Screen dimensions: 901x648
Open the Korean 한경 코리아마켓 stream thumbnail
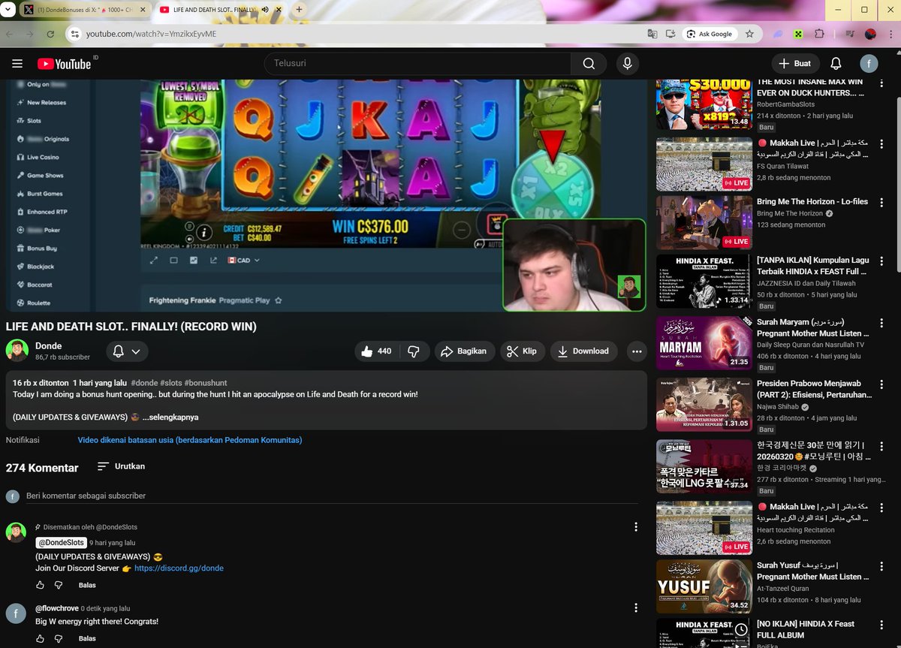pos(704,466)
